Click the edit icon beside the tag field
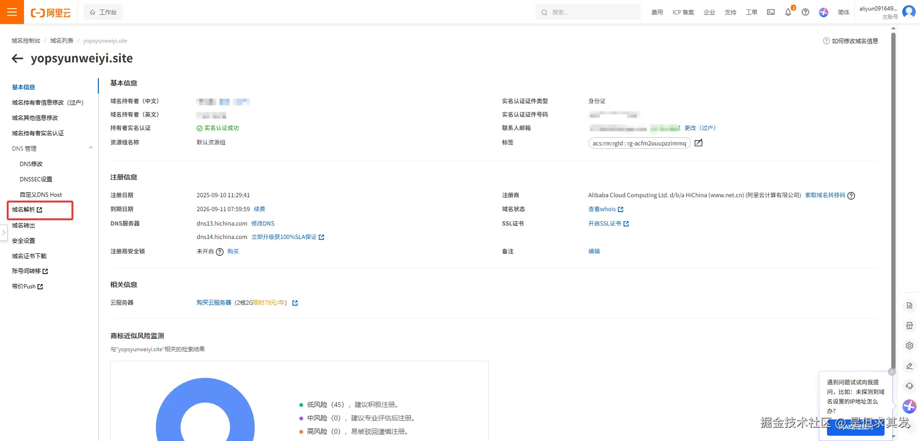 coord(698,143)
